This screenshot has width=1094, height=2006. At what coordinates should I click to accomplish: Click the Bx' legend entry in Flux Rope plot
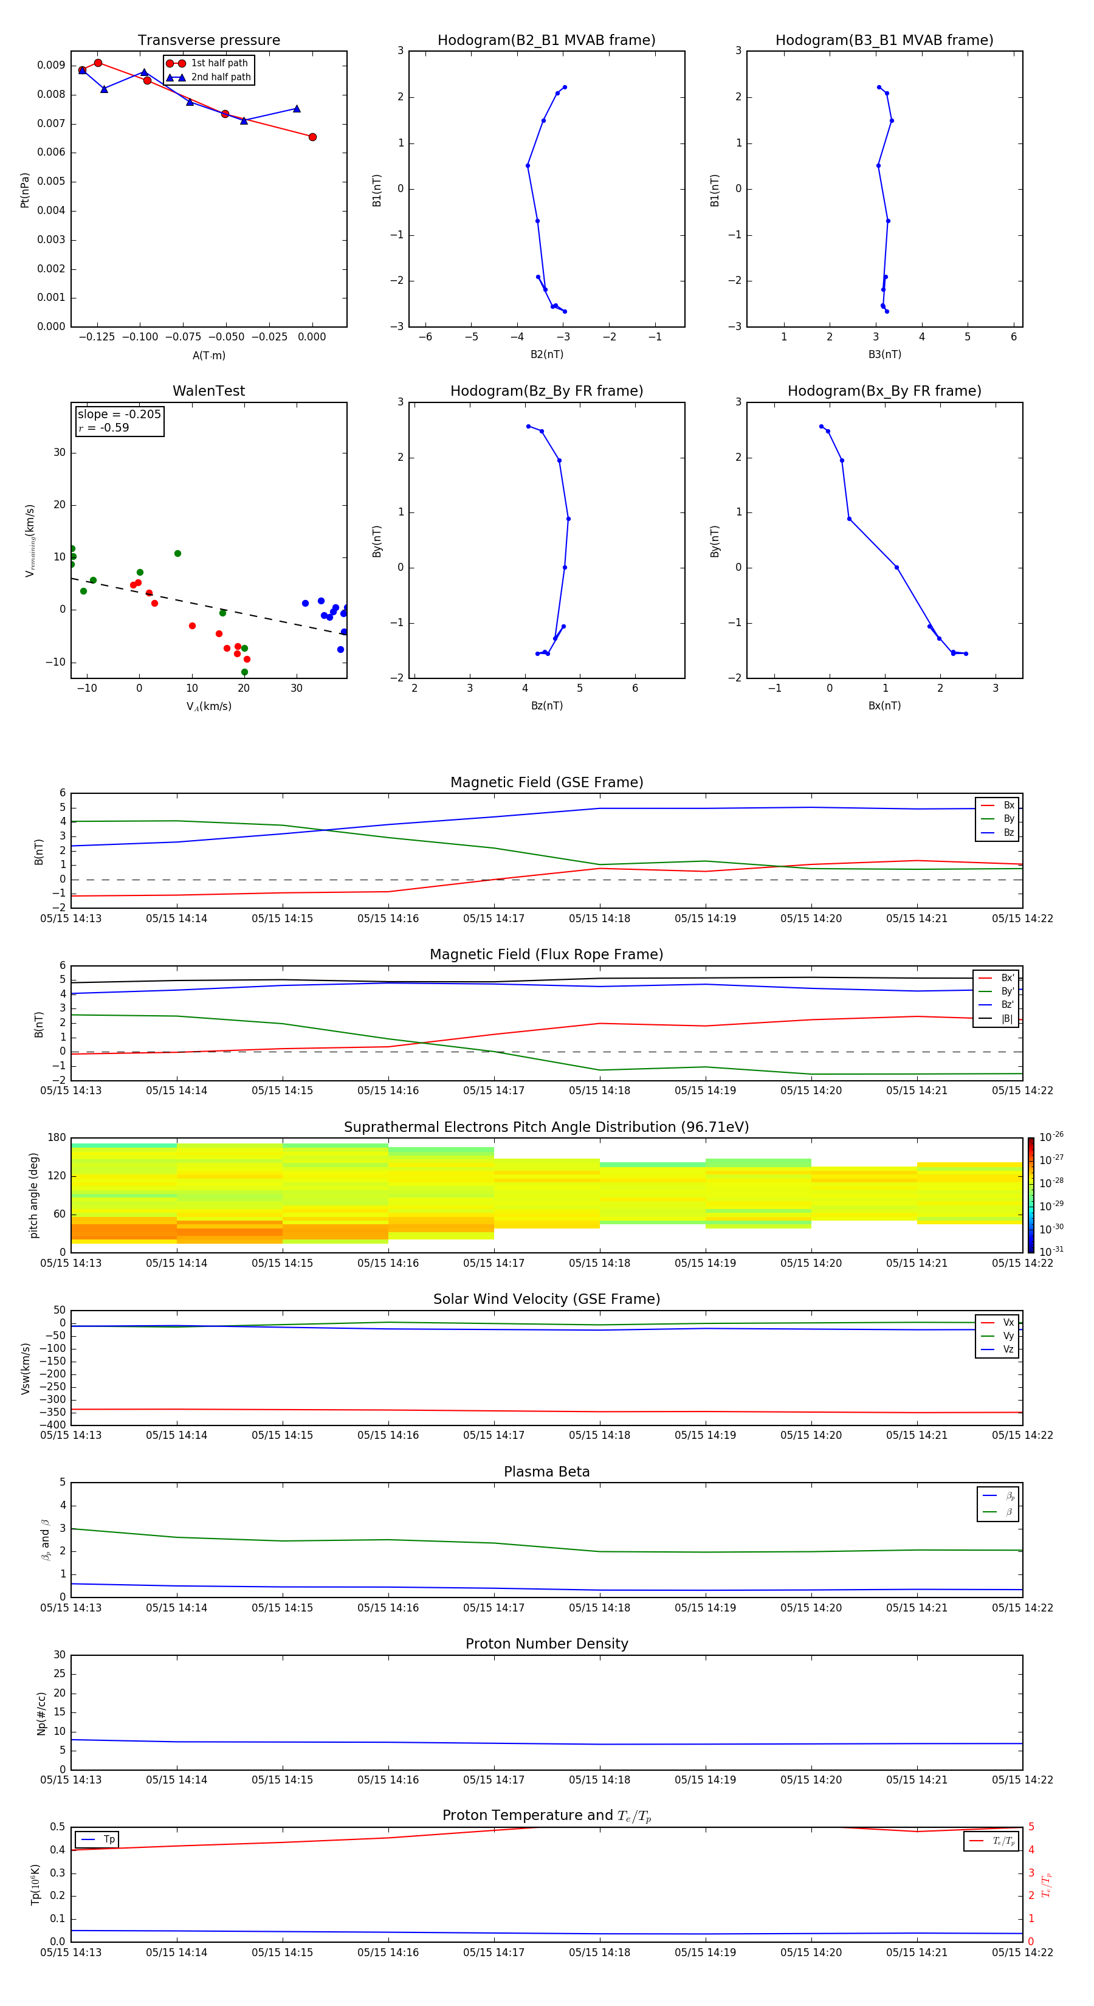point(996,978)
